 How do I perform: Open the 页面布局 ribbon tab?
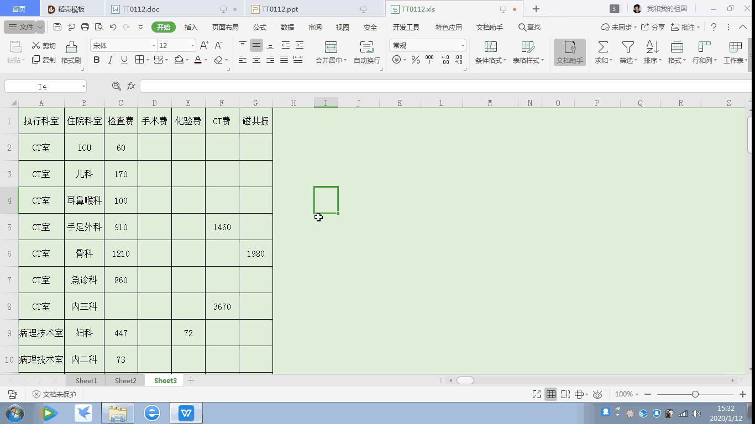[x=226, y=27]
